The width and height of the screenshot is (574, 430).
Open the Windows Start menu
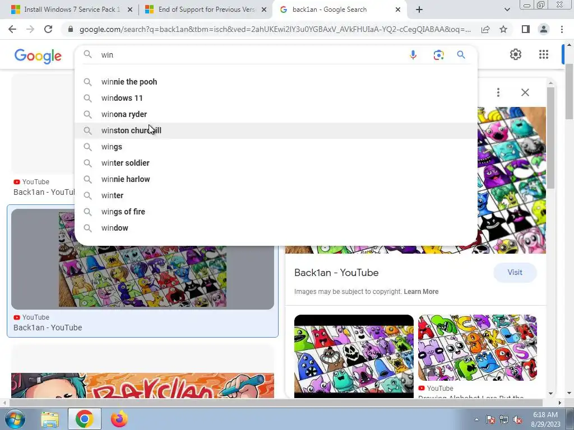(x=15, y=419)
